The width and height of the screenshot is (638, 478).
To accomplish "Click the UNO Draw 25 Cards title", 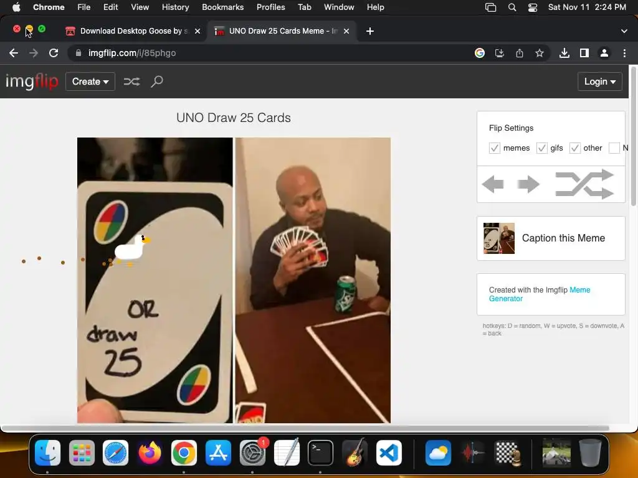I will point(234,118).
